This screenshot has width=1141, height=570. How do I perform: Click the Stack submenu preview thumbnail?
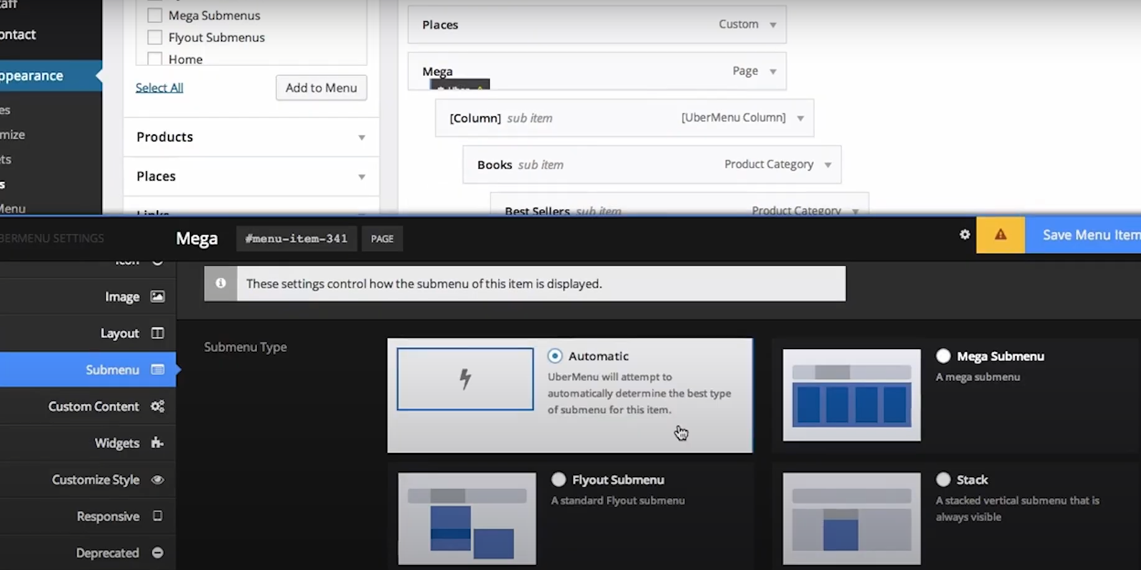point(851,518)
